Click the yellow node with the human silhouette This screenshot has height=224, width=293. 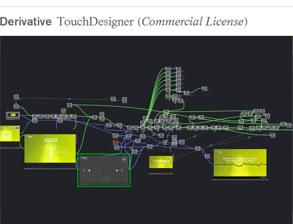[x=50, y=149]
